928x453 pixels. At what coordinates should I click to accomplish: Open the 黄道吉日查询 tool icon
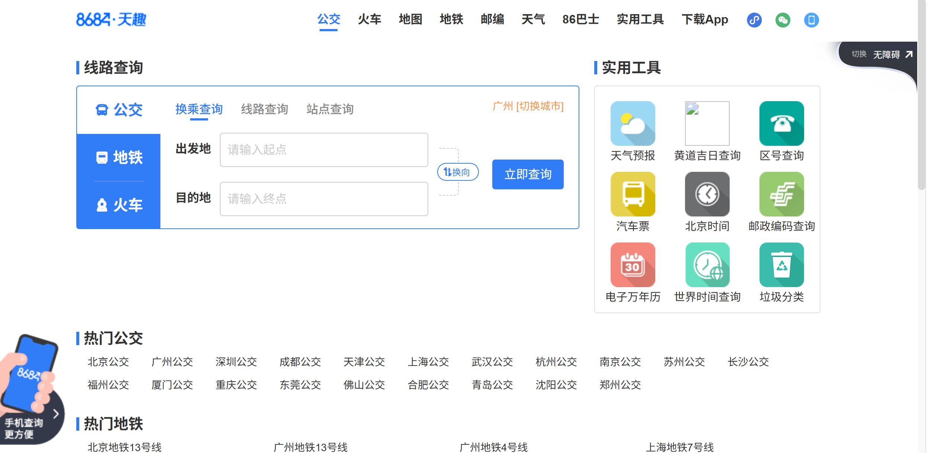[707, 123]
